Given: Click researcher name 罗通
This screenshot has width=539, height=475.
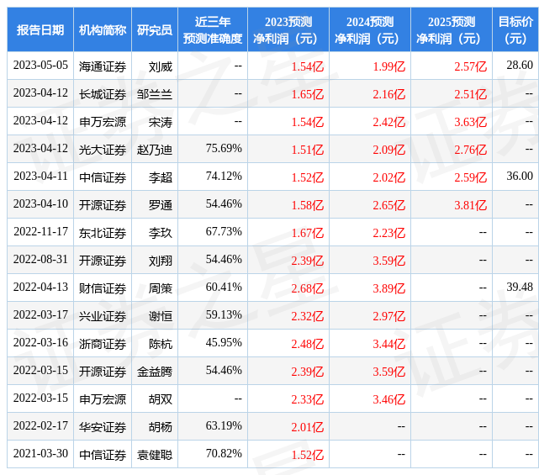Looking at the screenshot, I should click(161, 205).
